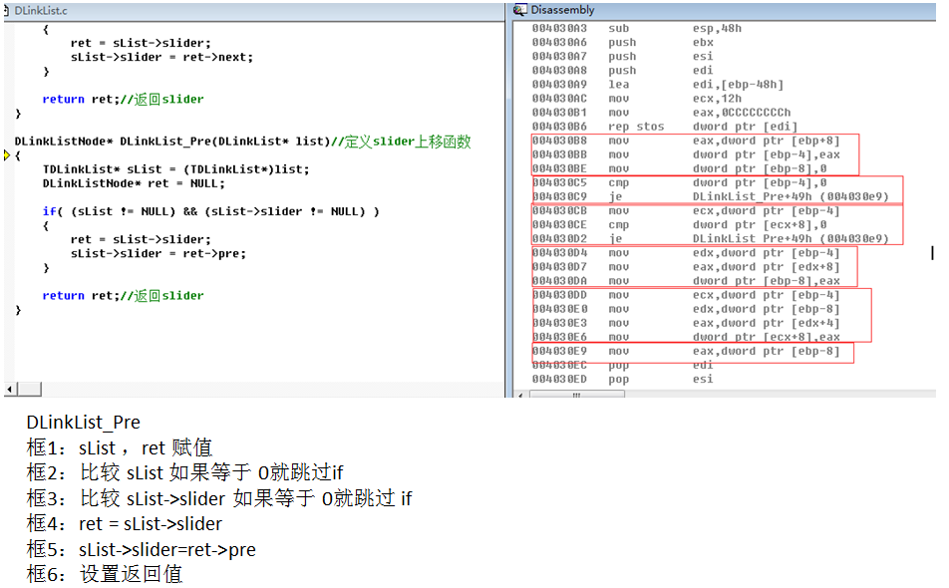Image resolution: width=949 pixels, height=588 pixels.
Task: Click the last 'return ret;' line in DLinkList_Pre
Action: (x=123, y=295)
